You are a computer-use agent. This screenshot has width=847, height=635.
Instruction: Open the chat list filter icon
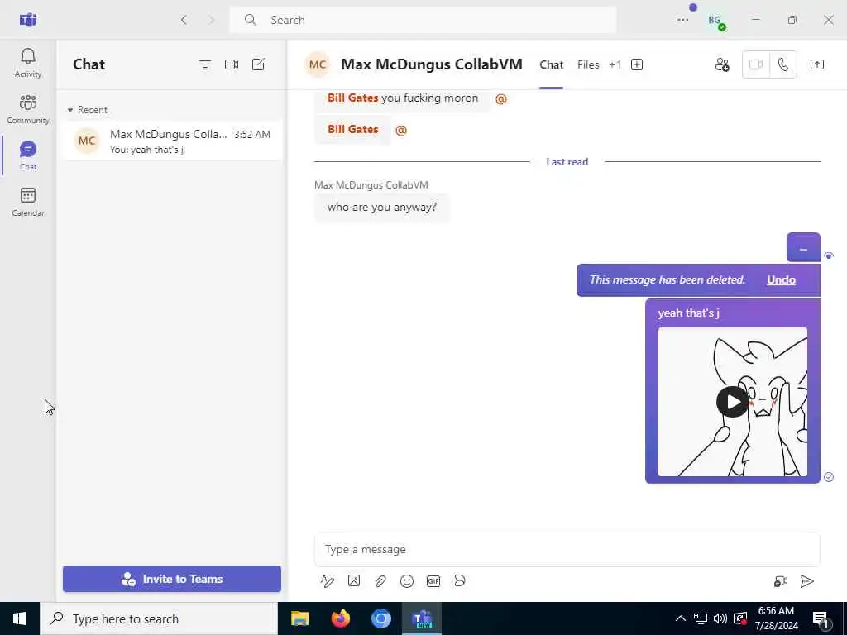tap(205, 64)
